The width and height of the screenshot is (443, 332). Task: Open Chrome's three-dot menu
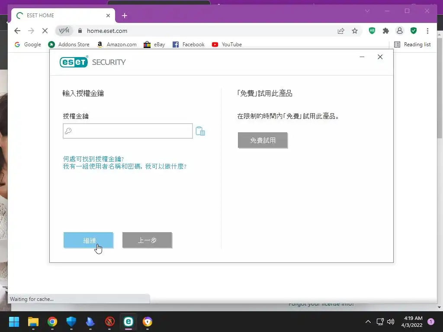click(427, 31)
